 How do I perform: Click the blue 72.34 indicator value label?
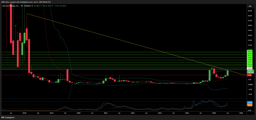coord(249,102)
